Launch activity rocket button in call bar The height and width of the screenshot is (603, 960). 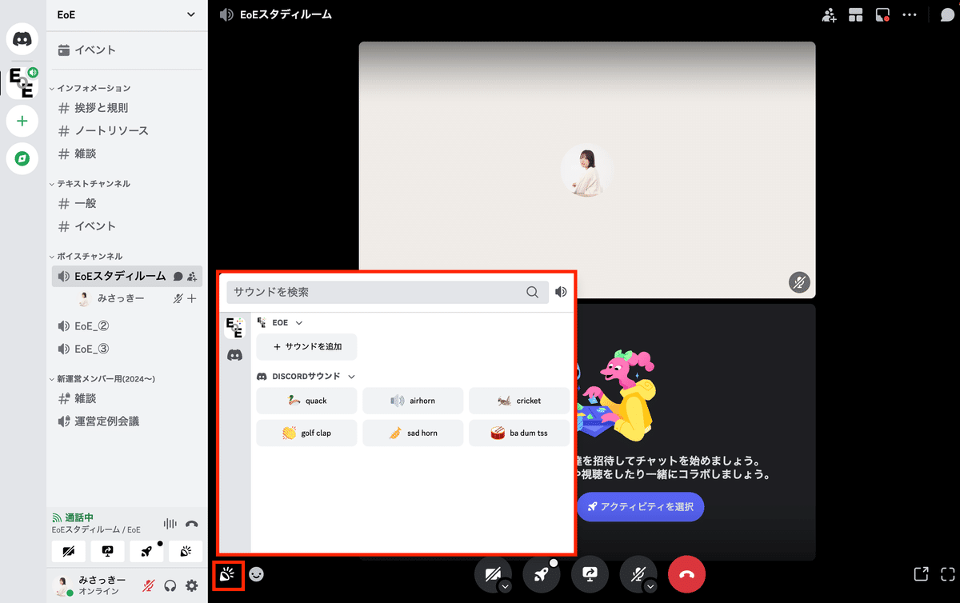(x=542, y=574)
